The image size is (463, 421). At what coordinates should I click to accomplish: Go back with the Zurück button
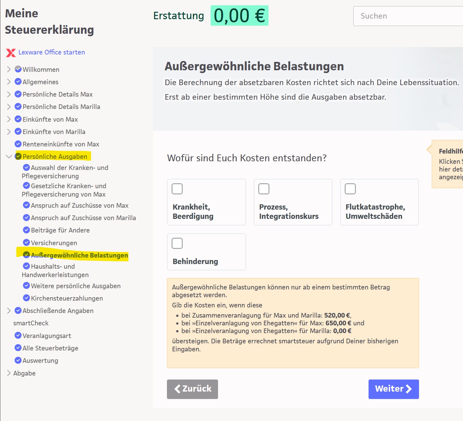coord(192,389)
